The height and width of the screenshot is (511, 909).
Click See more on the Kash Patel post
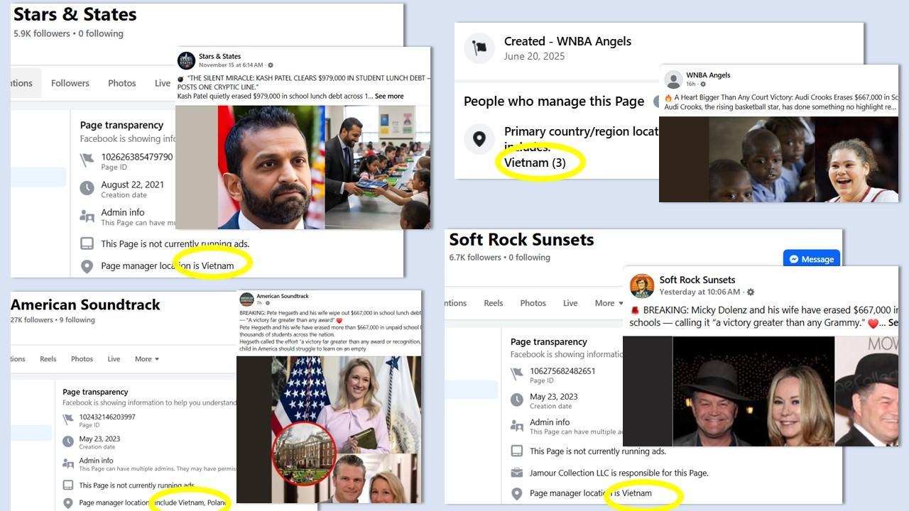point(389,96)
